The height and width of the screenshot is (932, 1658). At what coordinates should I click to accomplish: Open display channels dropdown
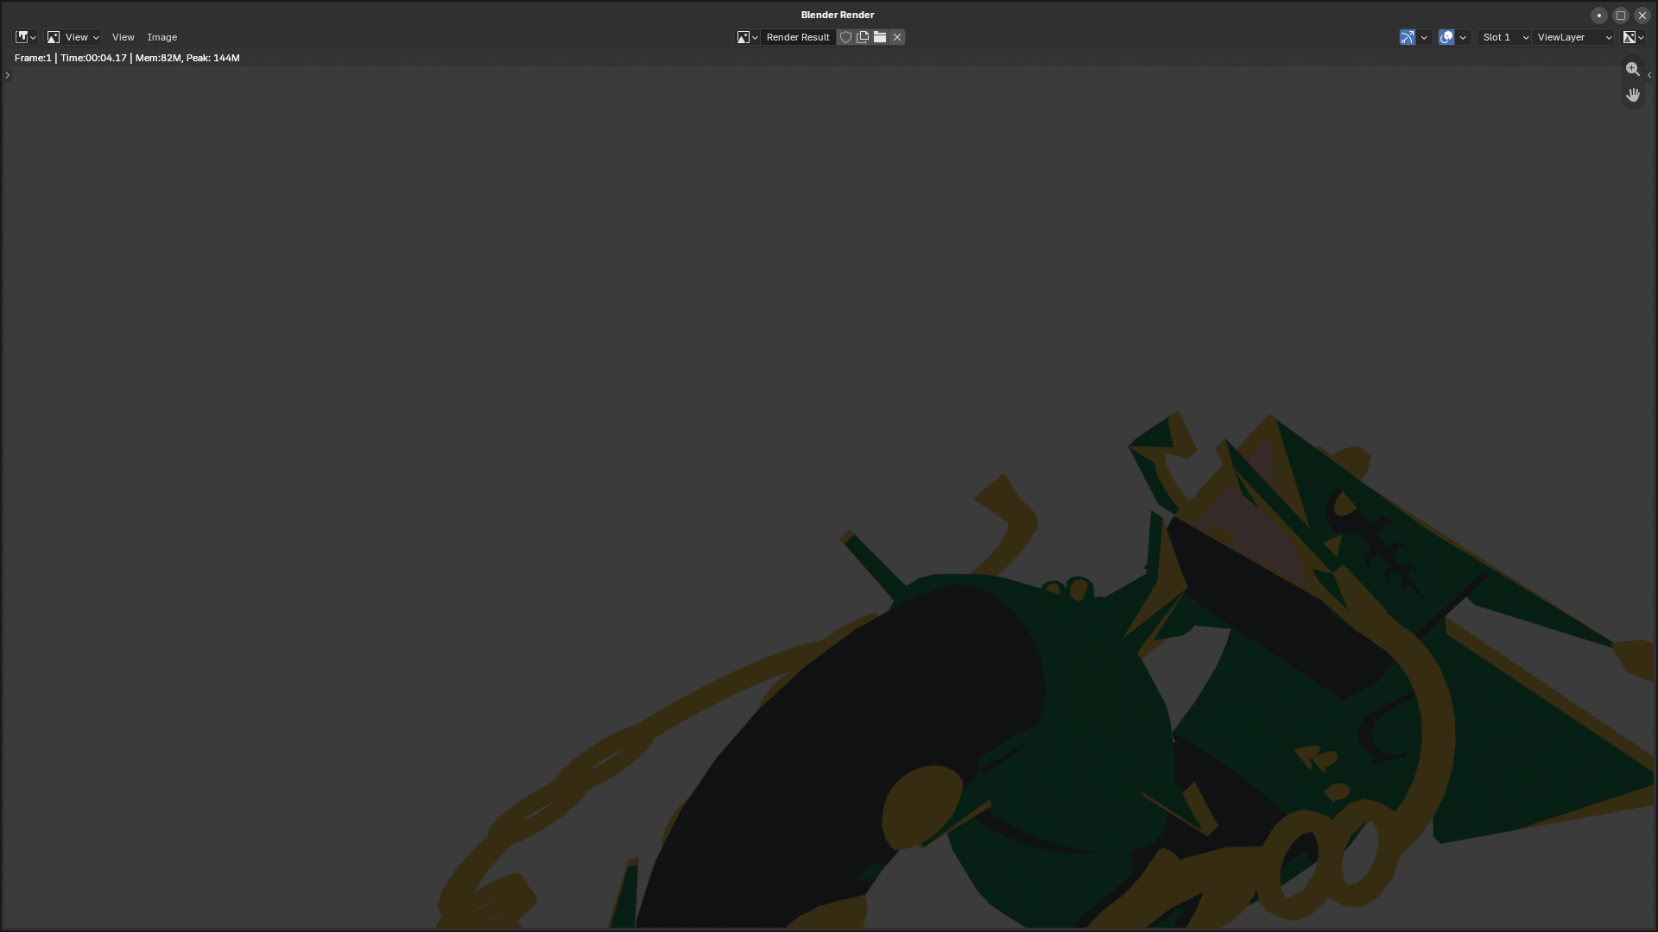(1633, 37)
